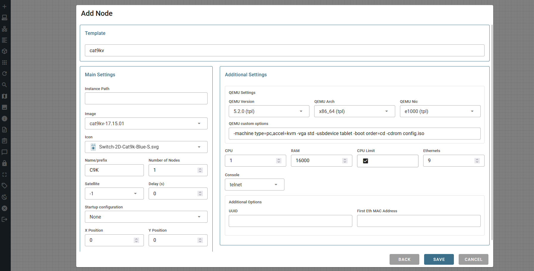Click the Ethernets stepper arrows
Screen dimensions: 534x271
[477, 161]
